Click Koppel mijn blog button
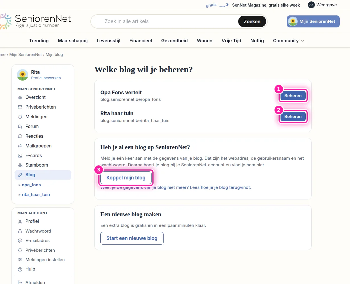The height and width of the screenshot is (284, 350). tap(126, 178)
